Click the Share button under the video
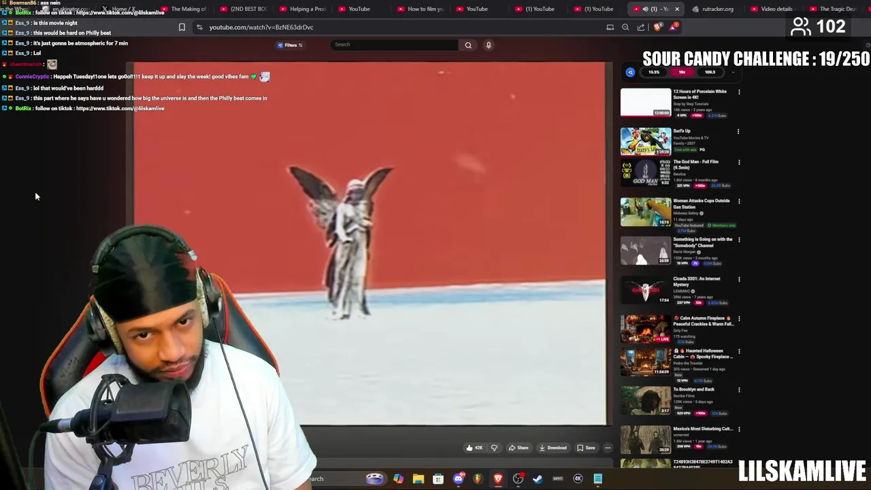This screenshot has width=871, height=490. click(519, 448)
